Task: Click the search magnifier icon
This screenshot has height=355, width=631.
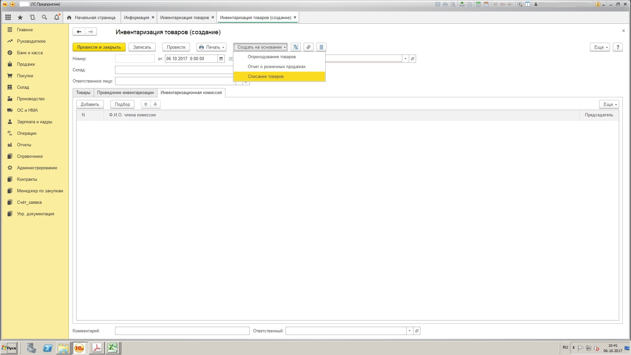Action: pyautogui.click(x=44, y=17)
